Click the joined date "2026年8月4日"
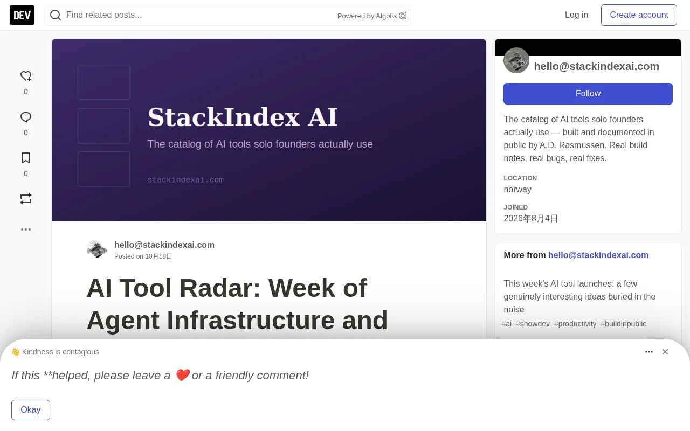The height and width of the screenshot is (431, 690). pos(531,219)
